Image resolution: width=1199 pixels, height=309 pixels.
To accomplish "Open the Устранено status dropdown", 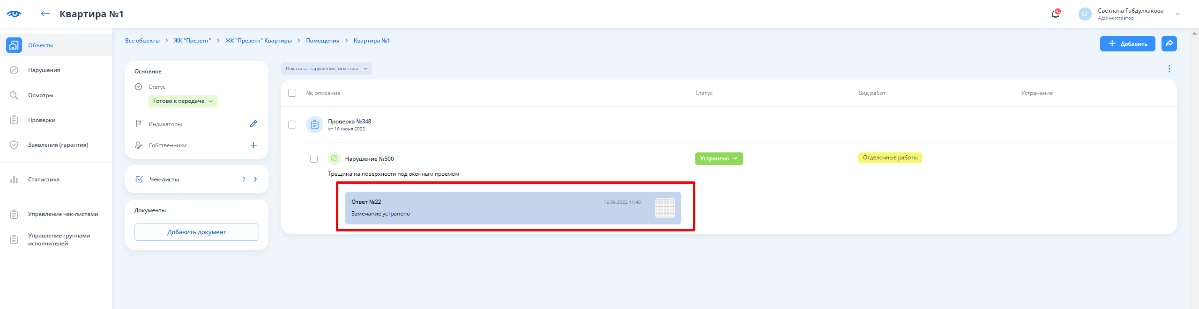I will [719, 159].
